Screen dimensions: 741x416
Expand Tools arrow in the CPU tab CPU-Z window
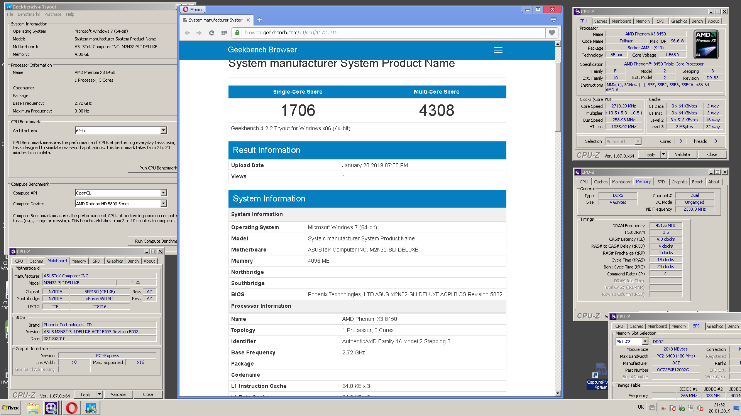point(663,155)
